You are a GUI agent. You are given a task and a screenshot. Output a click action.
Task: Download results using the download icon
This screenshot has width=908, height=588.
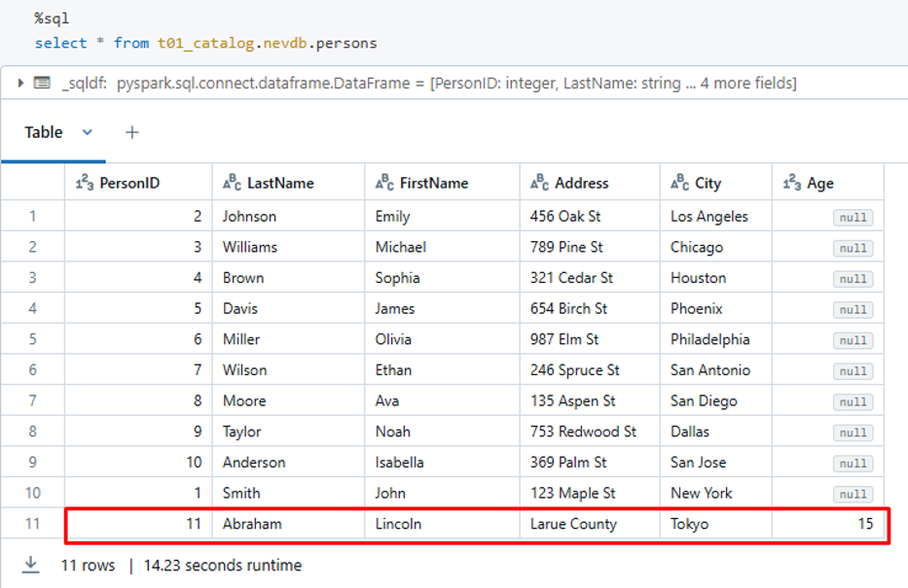click(x=31, y=565)
